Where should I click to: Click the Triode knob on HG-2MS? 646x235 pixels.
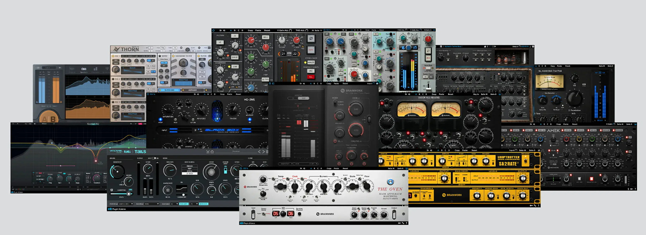pyautogui.click(x=233, y=110)
